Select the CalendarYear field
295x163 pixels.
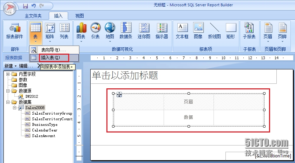pos(45,130)
